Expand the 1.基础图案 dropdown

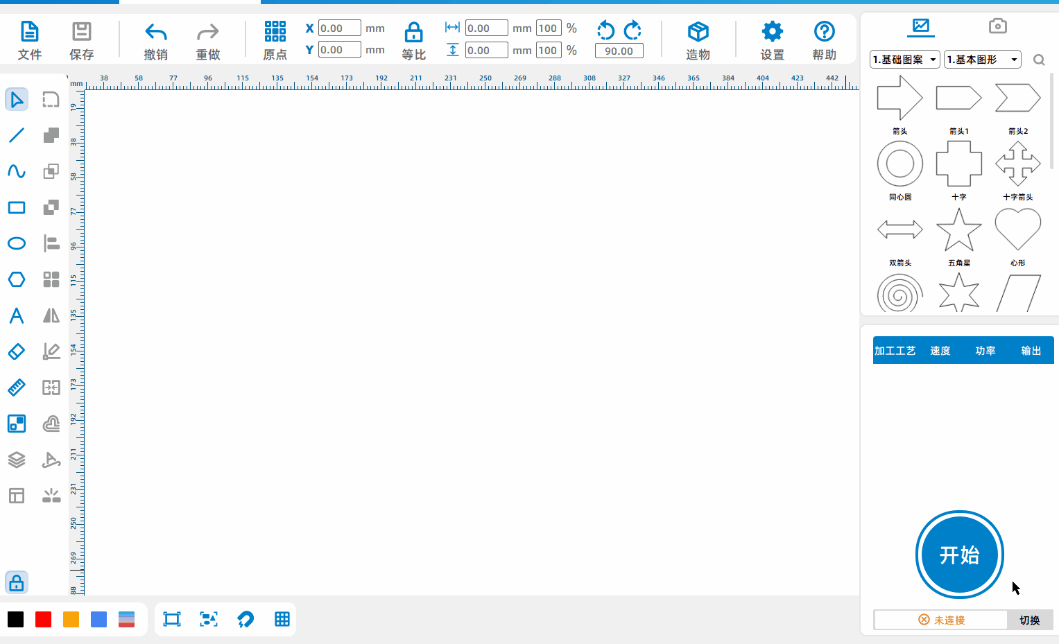(905, 60)
